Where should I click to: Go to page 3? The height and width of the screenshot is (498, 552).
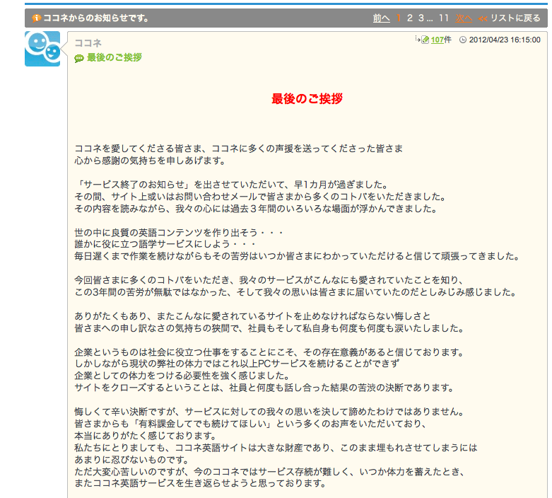421,18
